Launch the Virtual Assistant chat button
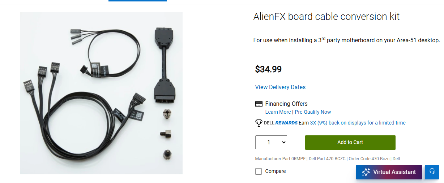The width and height of the screenshot is (444, 183). point(389,172)
